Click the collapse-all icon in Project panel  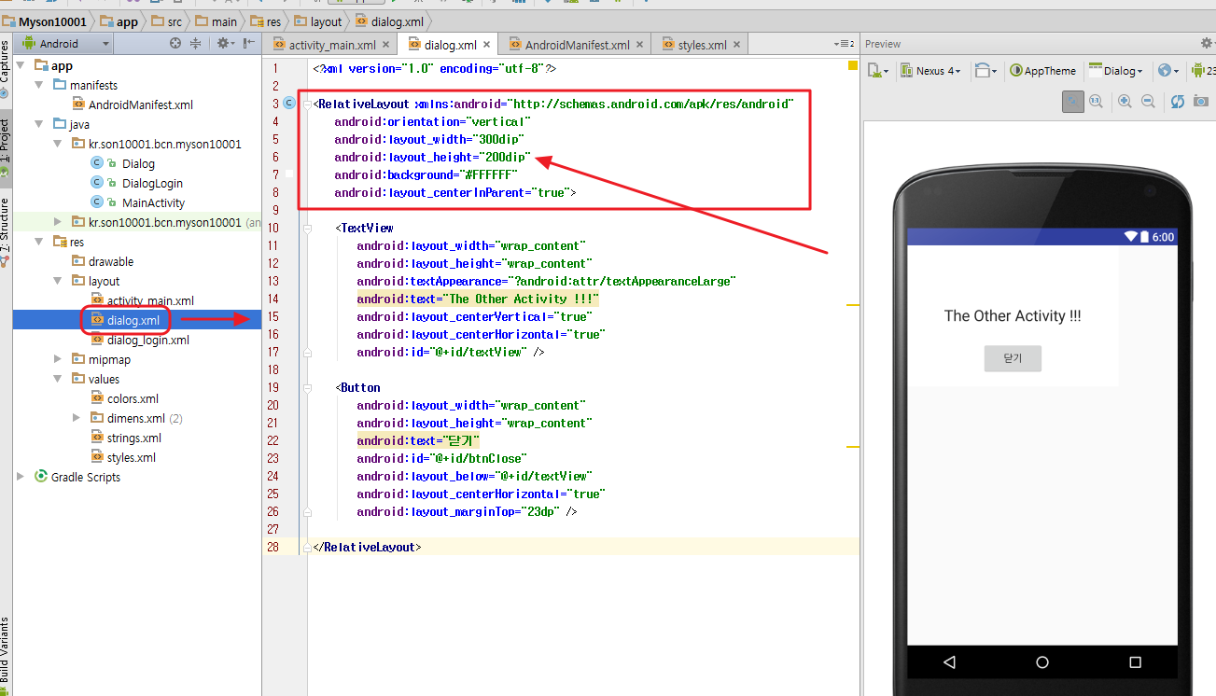[196, 43]
